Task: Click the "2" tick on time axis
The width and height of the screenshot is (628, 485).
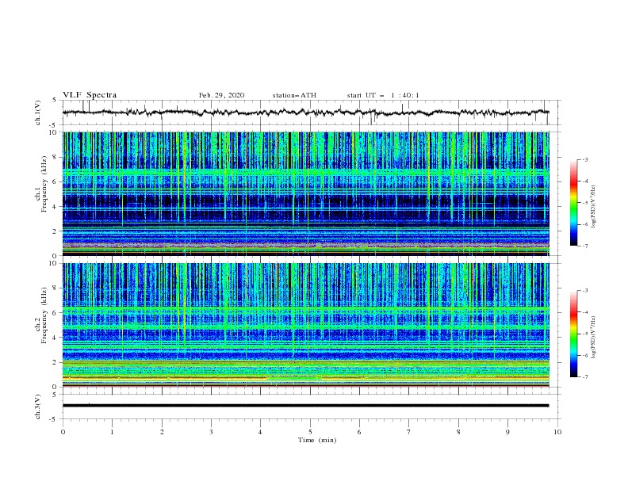Action: (162, 432)
